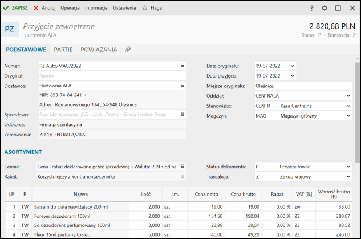The image size is (361, 239).
Task: Open the Numer field list icon
Action: [182, 66]
